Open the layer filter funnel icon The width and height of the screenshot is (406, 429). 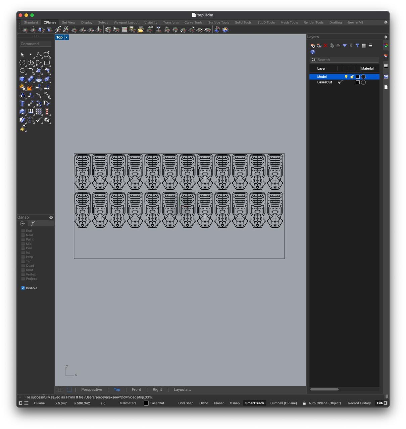[x=357, y=46]
